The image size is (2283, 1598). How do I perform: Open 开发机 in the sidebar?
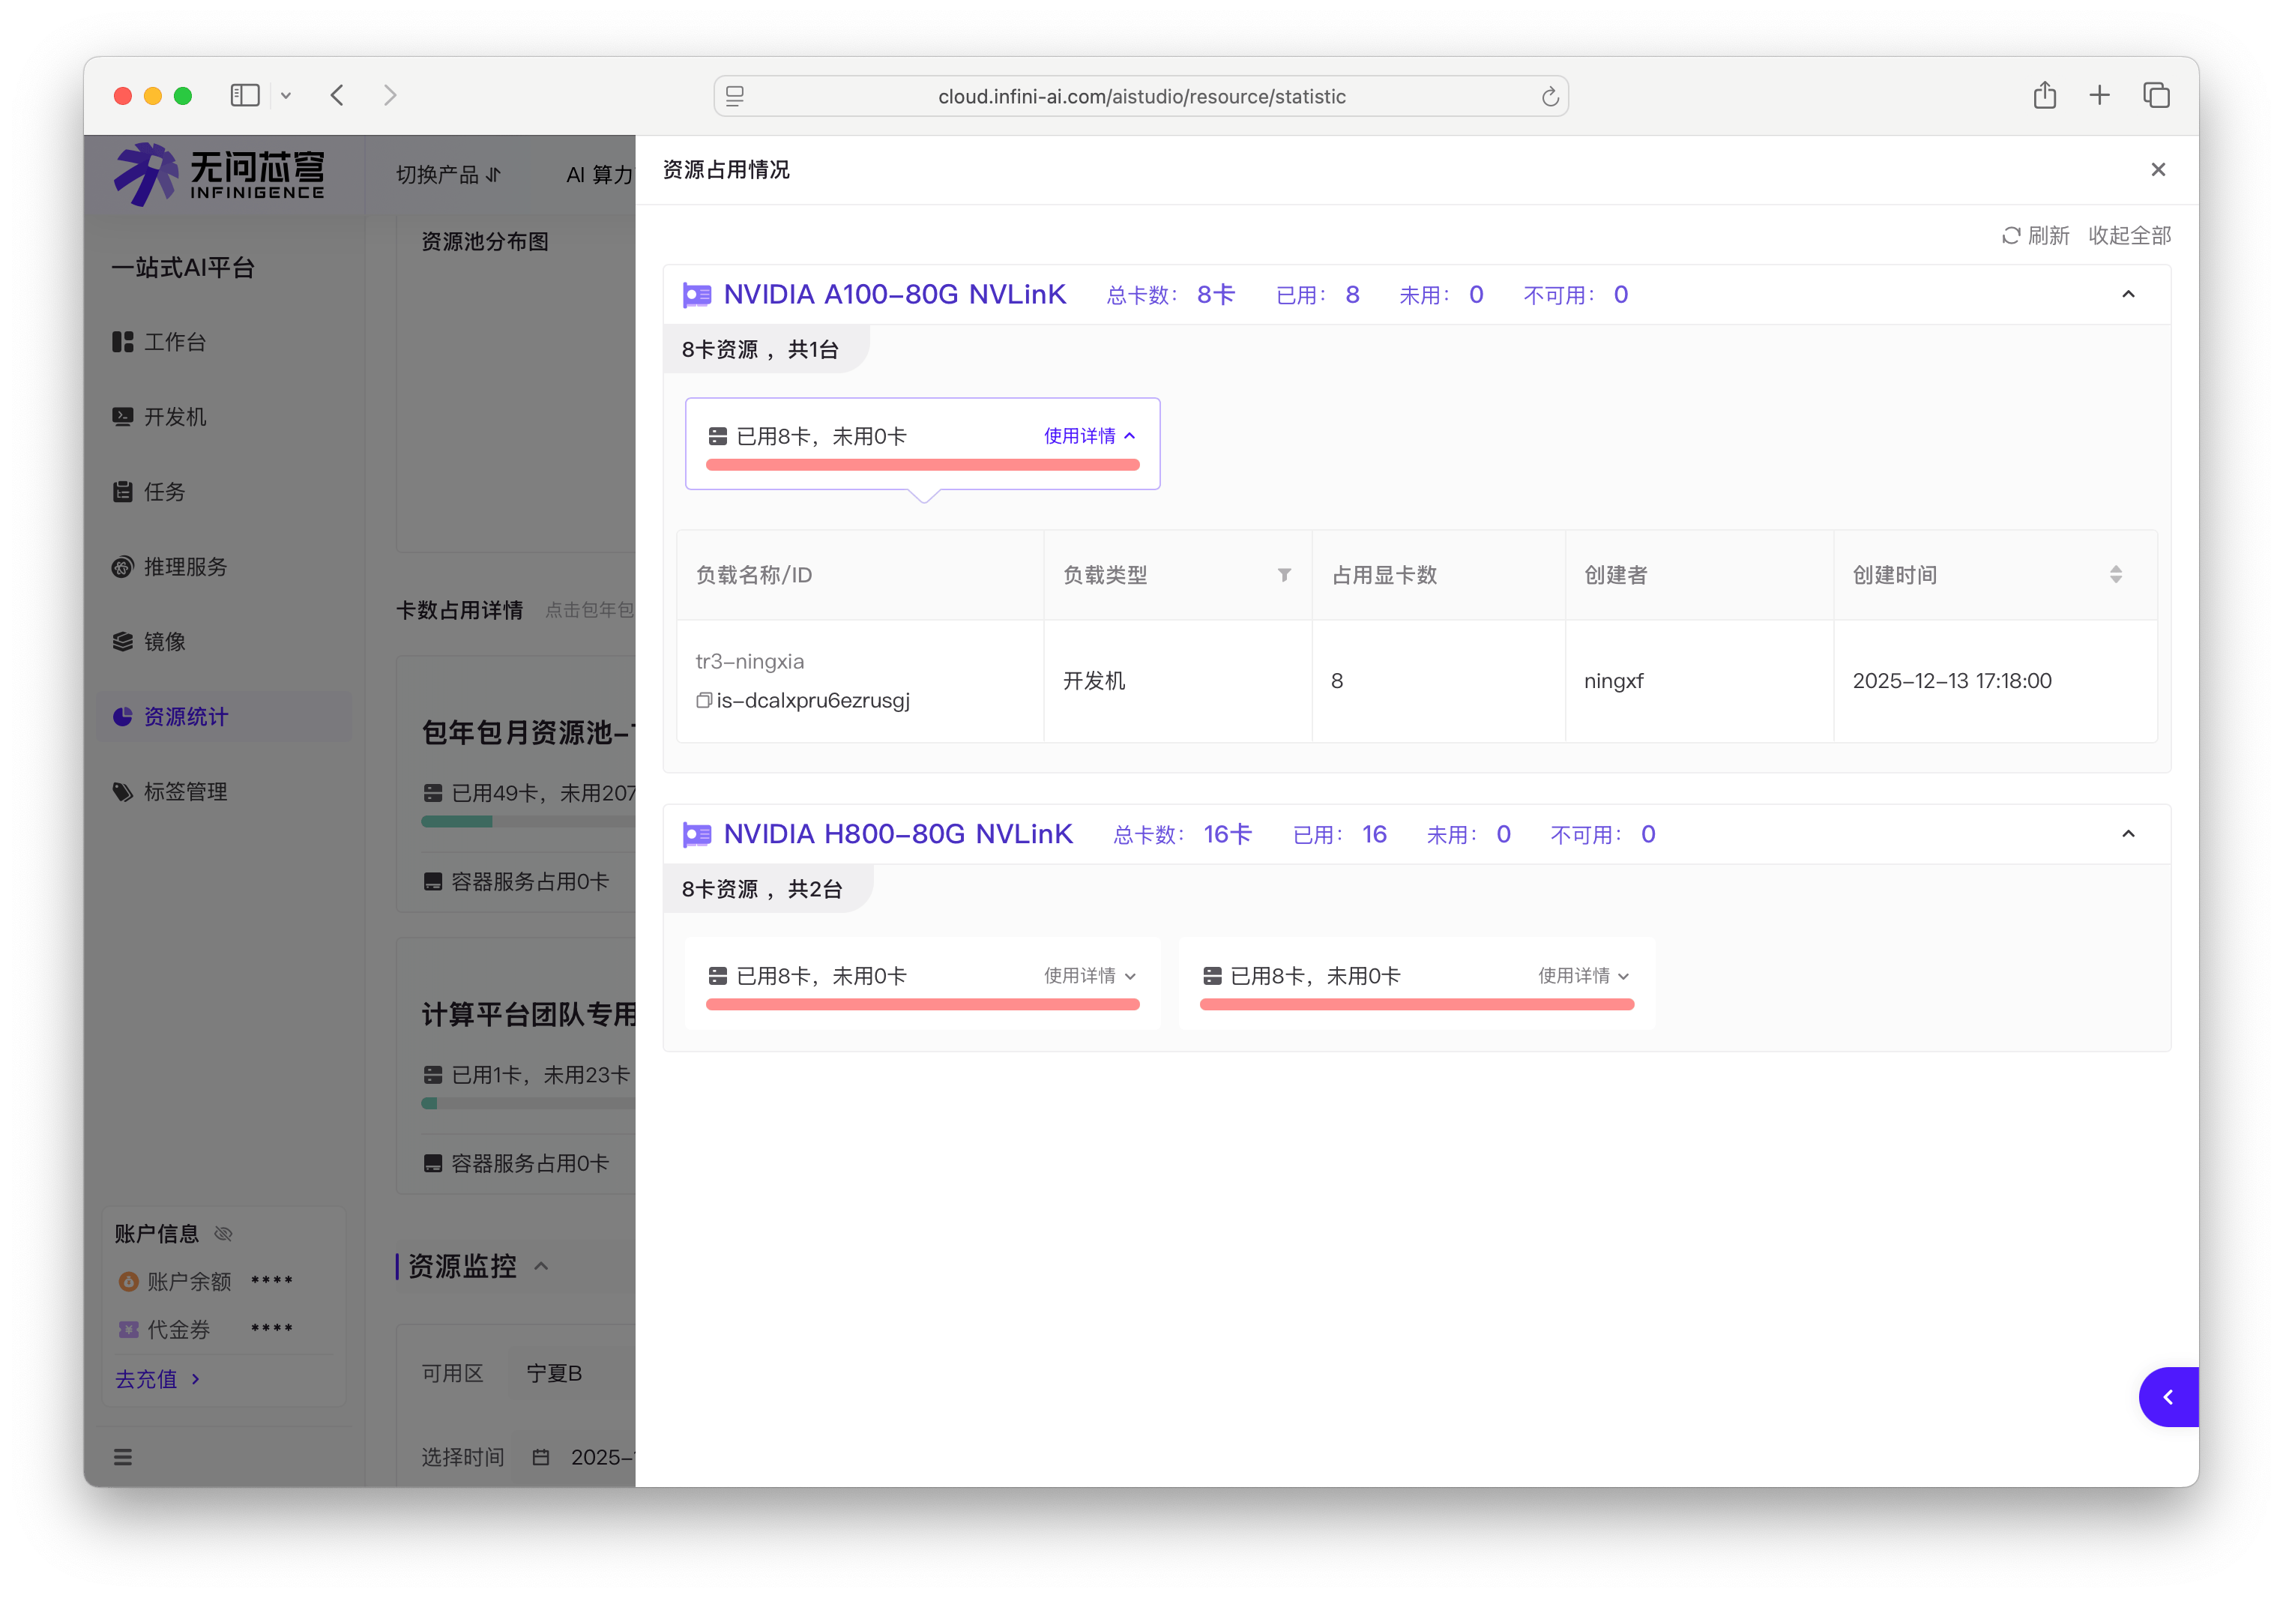click(175, 417)
